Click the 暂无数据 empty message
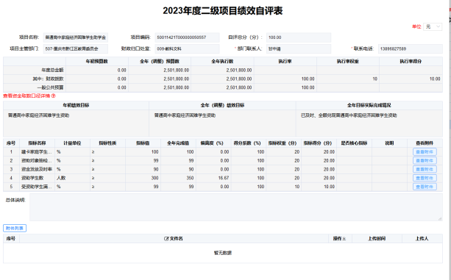Viewport: 451px width, 280px height. point(223,253)
